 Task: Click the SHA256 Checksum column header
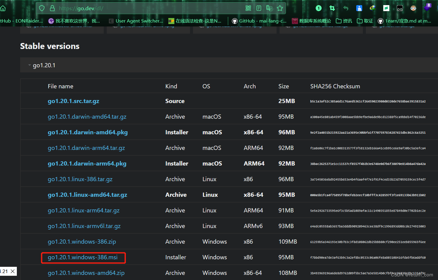coord(335,86)
